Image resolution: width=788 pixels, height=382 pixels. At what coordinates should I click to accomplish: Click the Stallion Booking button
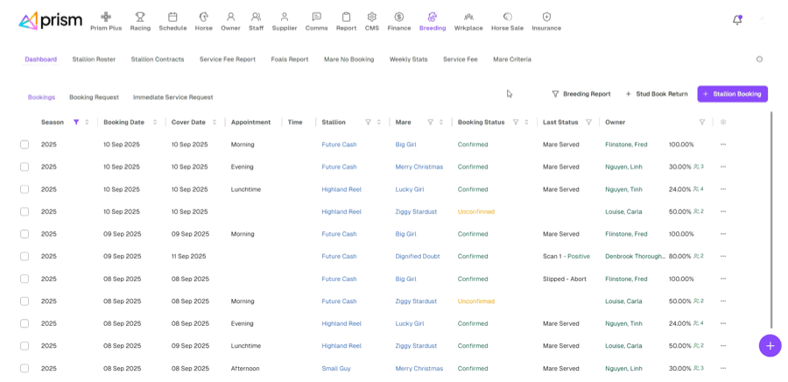(732, 94)
